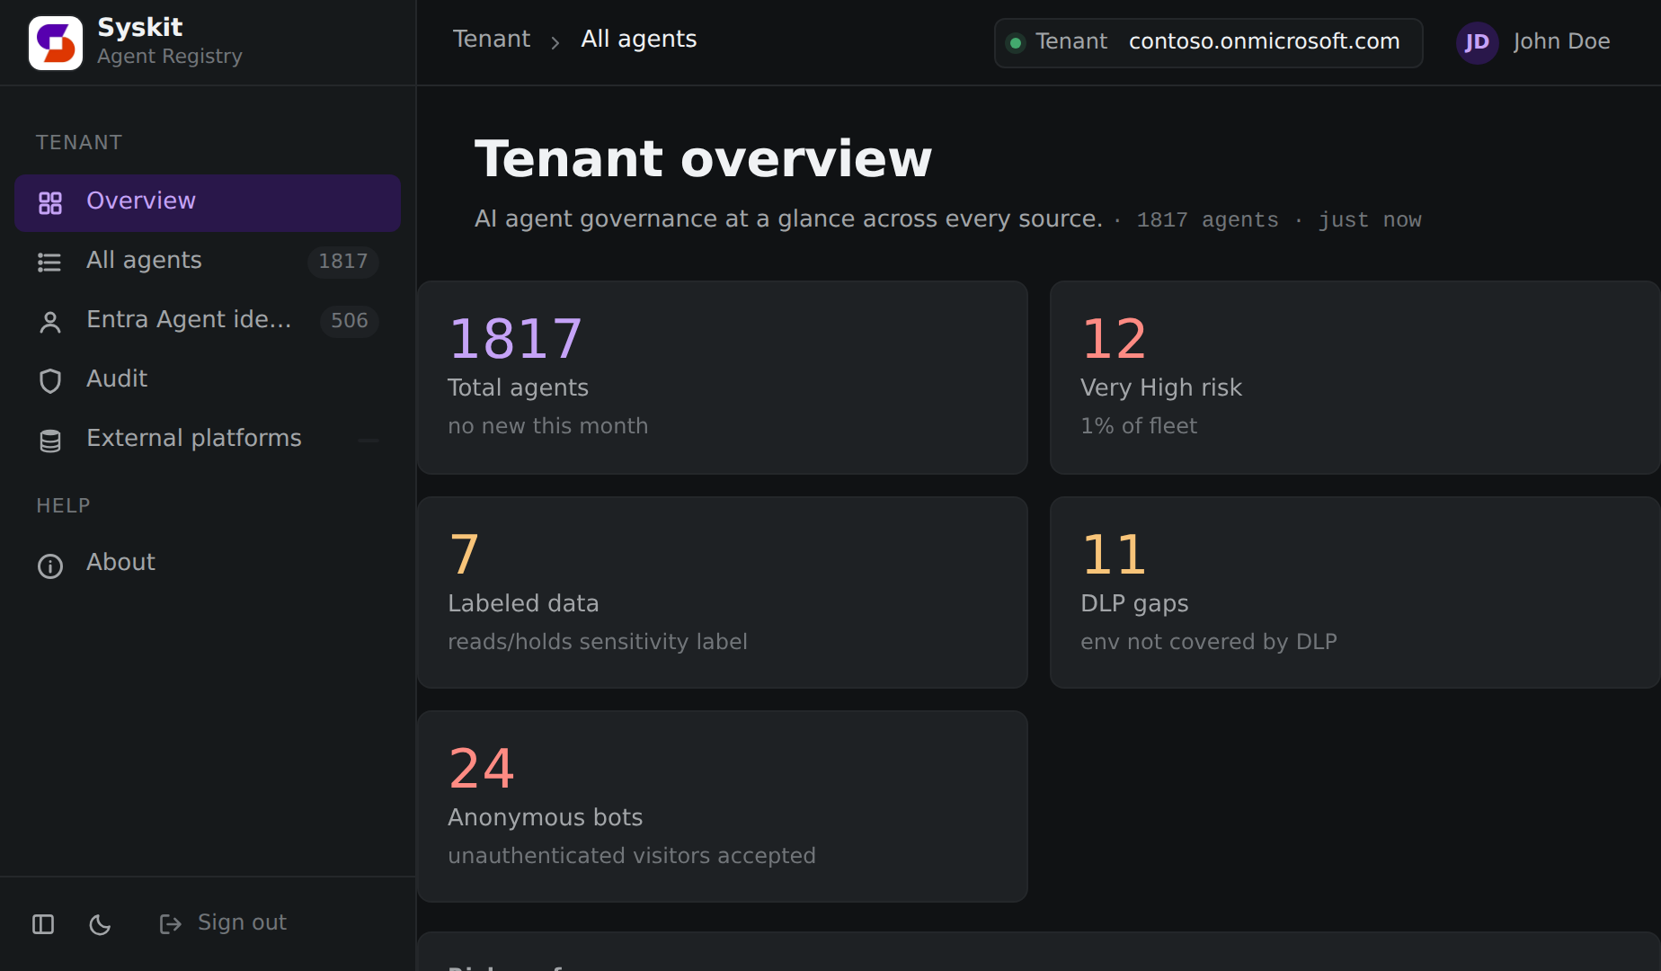Click 'env not covered by DLP' text
Image resolution: width=1661 pixels, height=971 pixels.
click(x=1209, y=642)
